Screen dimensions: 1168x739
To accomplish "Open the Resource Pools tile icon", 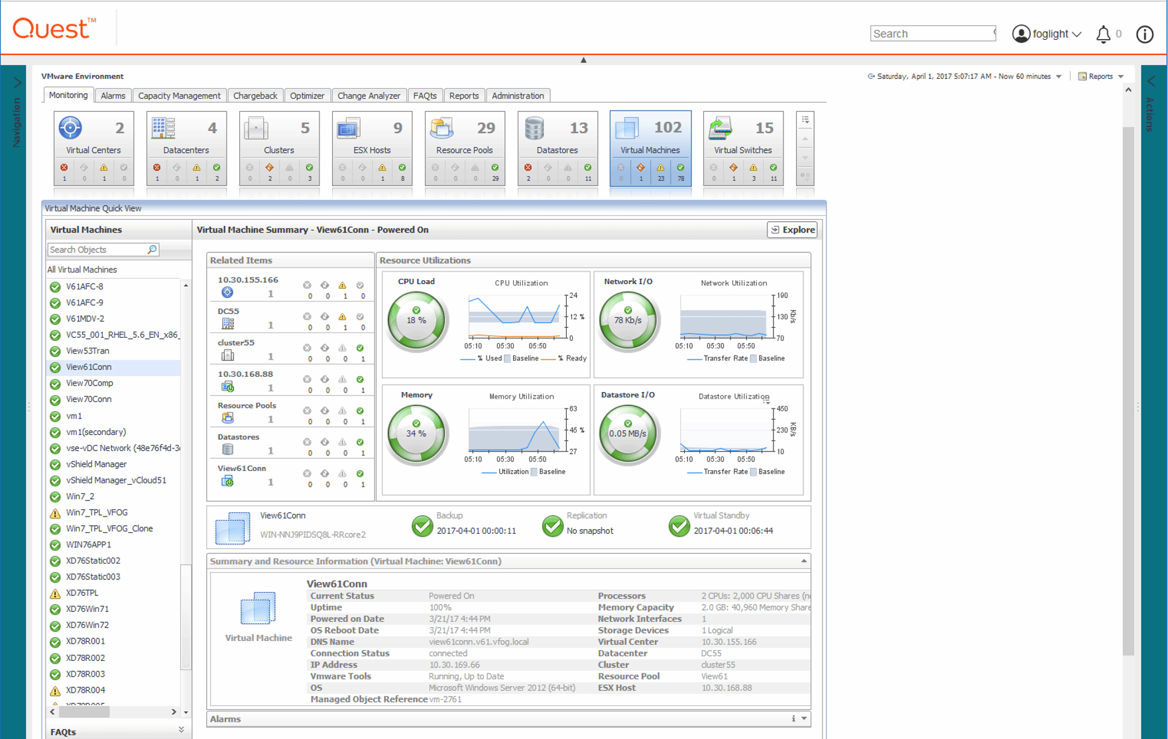I will (441, 127).
